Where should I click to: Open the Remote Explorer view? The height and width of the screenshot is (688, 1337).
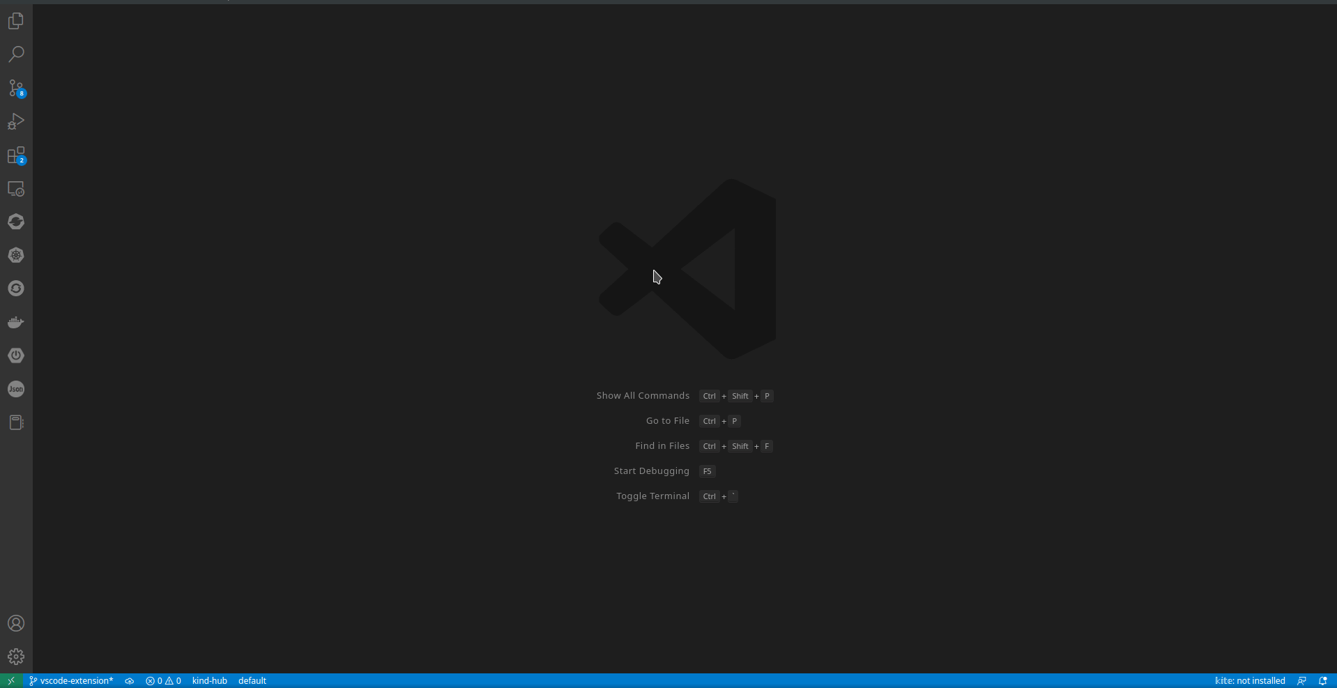[x=16, y=188]
